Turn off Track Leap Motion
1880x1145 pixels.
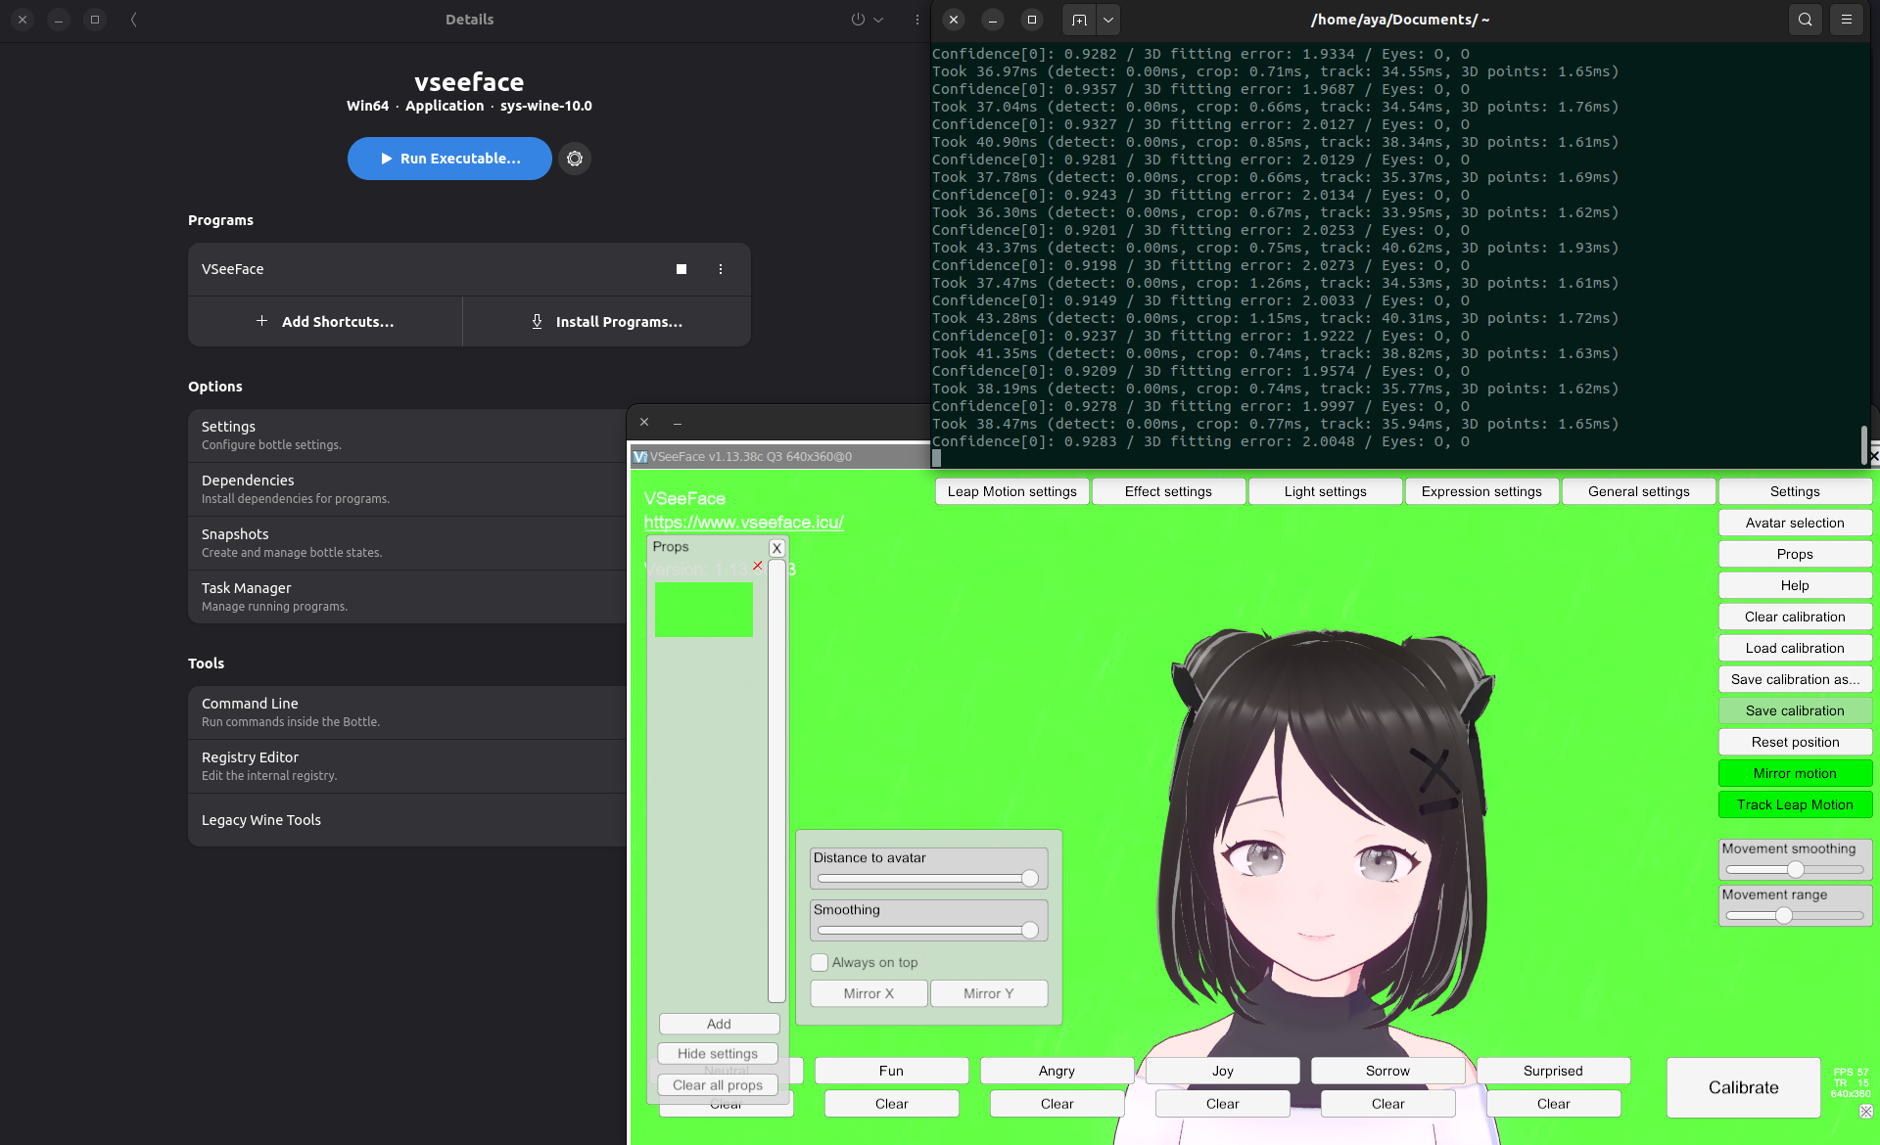pyautogui.click(x=1795, y=804)
